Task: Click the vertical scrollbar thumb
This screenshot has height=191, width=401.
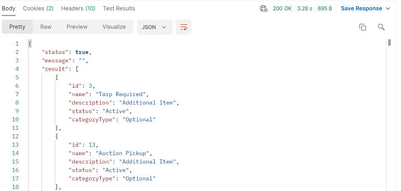Action: tap(389, 43)
